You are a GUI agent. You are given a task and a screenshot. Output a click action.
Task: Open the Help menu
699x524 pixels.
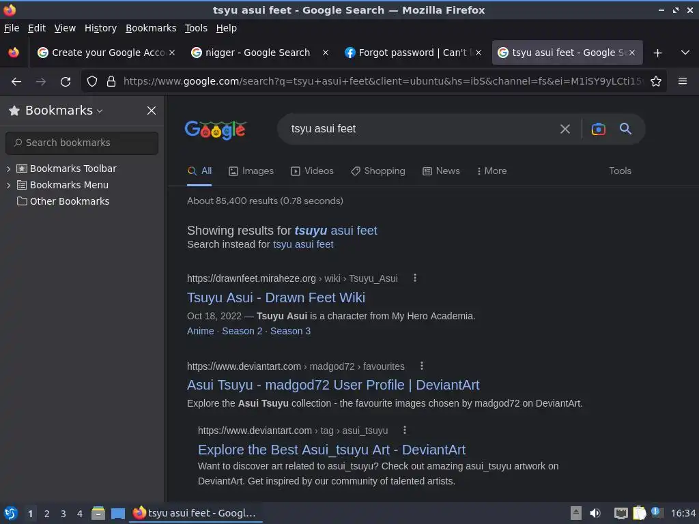pos(227,28)
